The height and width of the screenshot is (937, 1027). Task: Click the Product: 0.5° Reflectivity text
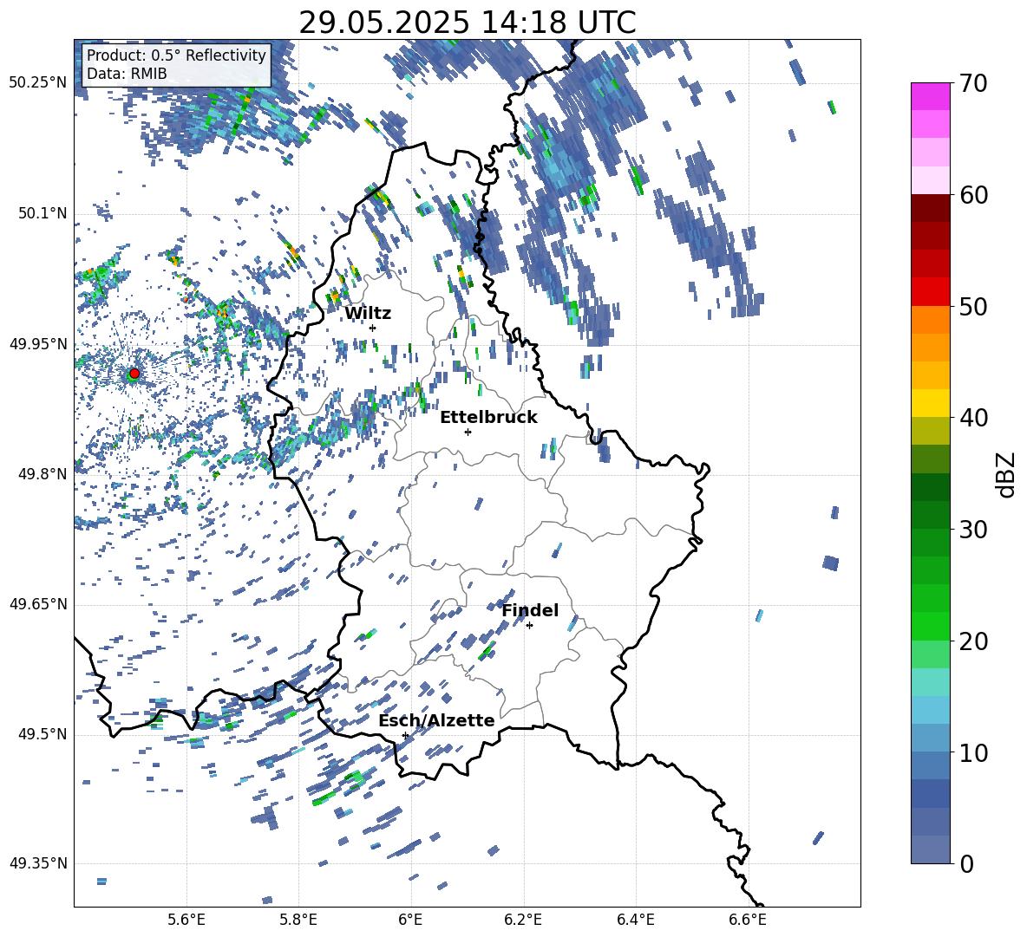(x=176, y=55)
